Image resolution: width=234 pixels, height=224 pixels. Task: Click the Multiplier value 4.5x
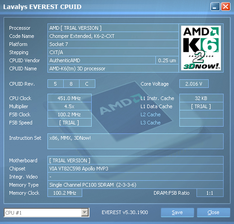pos(70,106)
